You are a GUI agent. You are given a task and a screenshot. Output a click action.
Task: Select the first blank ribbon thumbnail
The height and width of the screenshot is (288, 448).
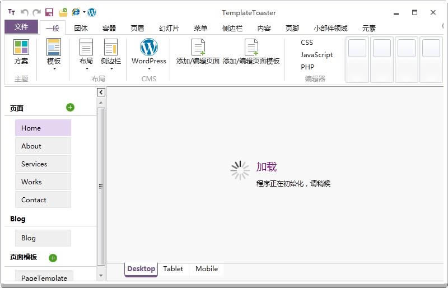click(x=357, y=59)
